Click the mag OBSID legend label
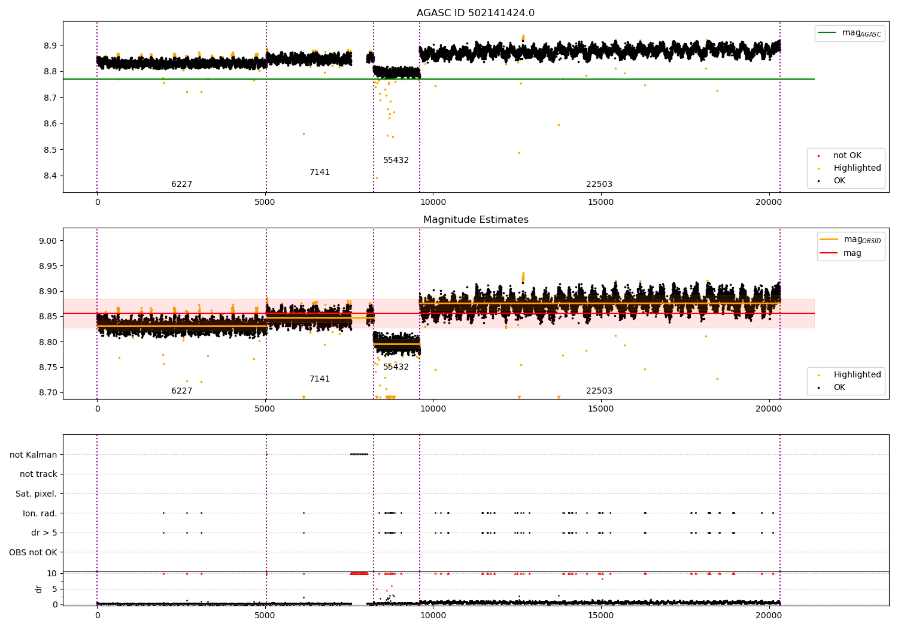Viewport: 898px width, 629px height. (863, 240)
